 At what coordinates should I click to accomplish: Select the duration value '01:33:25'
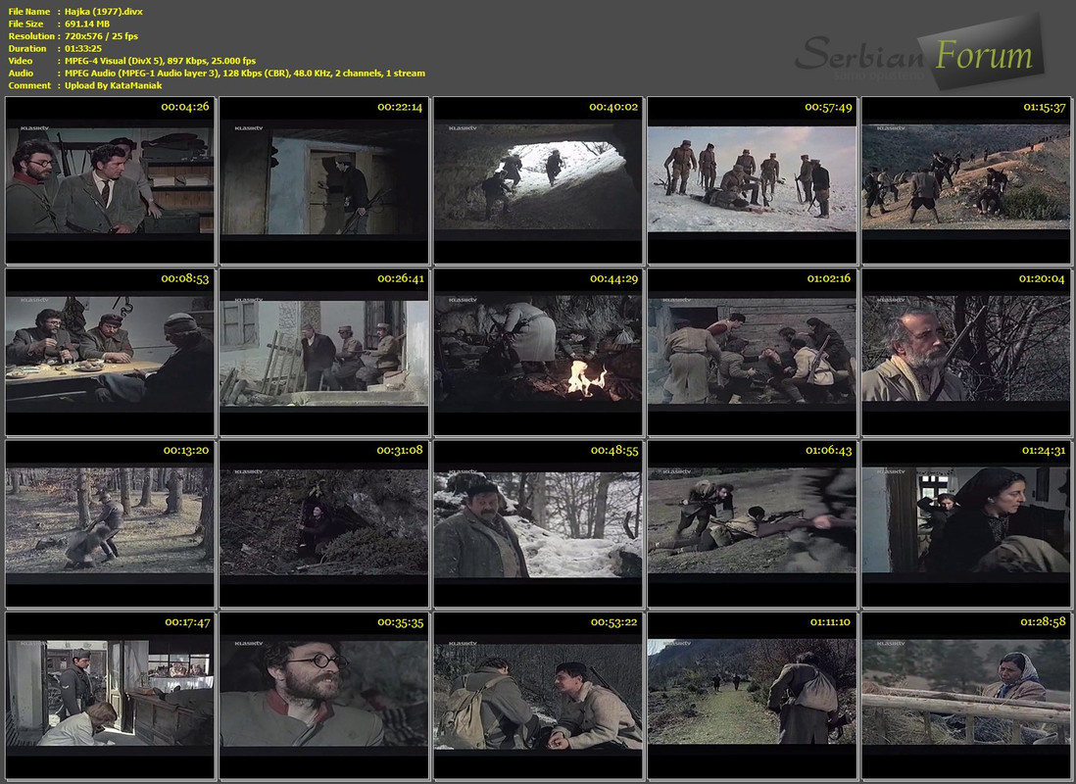click(83, 49)
